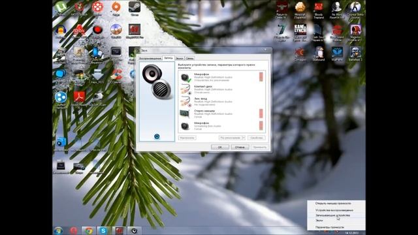418x235 pixels.
Task: Open the Starbound penguin desktop shortcut
Action: 319,54
